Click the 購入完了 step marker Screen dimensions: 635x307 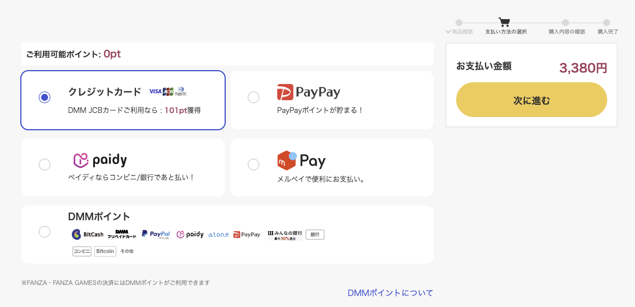click(x=606, y=23)
